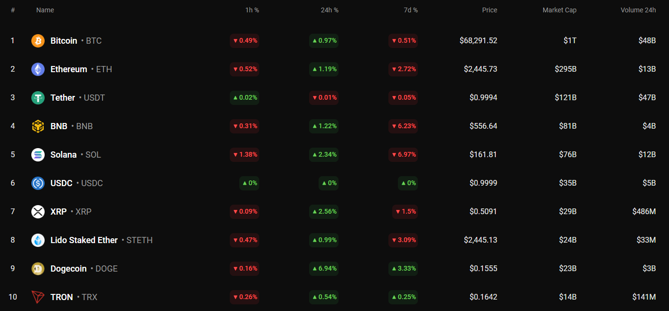Sort table by 24h % column

pyautogui.click(x=330, y=10)
